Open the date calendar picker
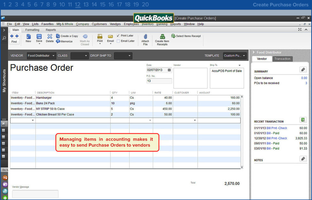 coord(169,70)
